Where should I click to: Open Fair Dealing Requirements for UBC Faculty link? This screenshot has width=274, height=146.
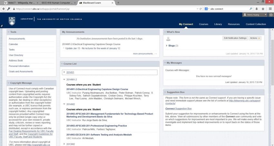point(31,132)
